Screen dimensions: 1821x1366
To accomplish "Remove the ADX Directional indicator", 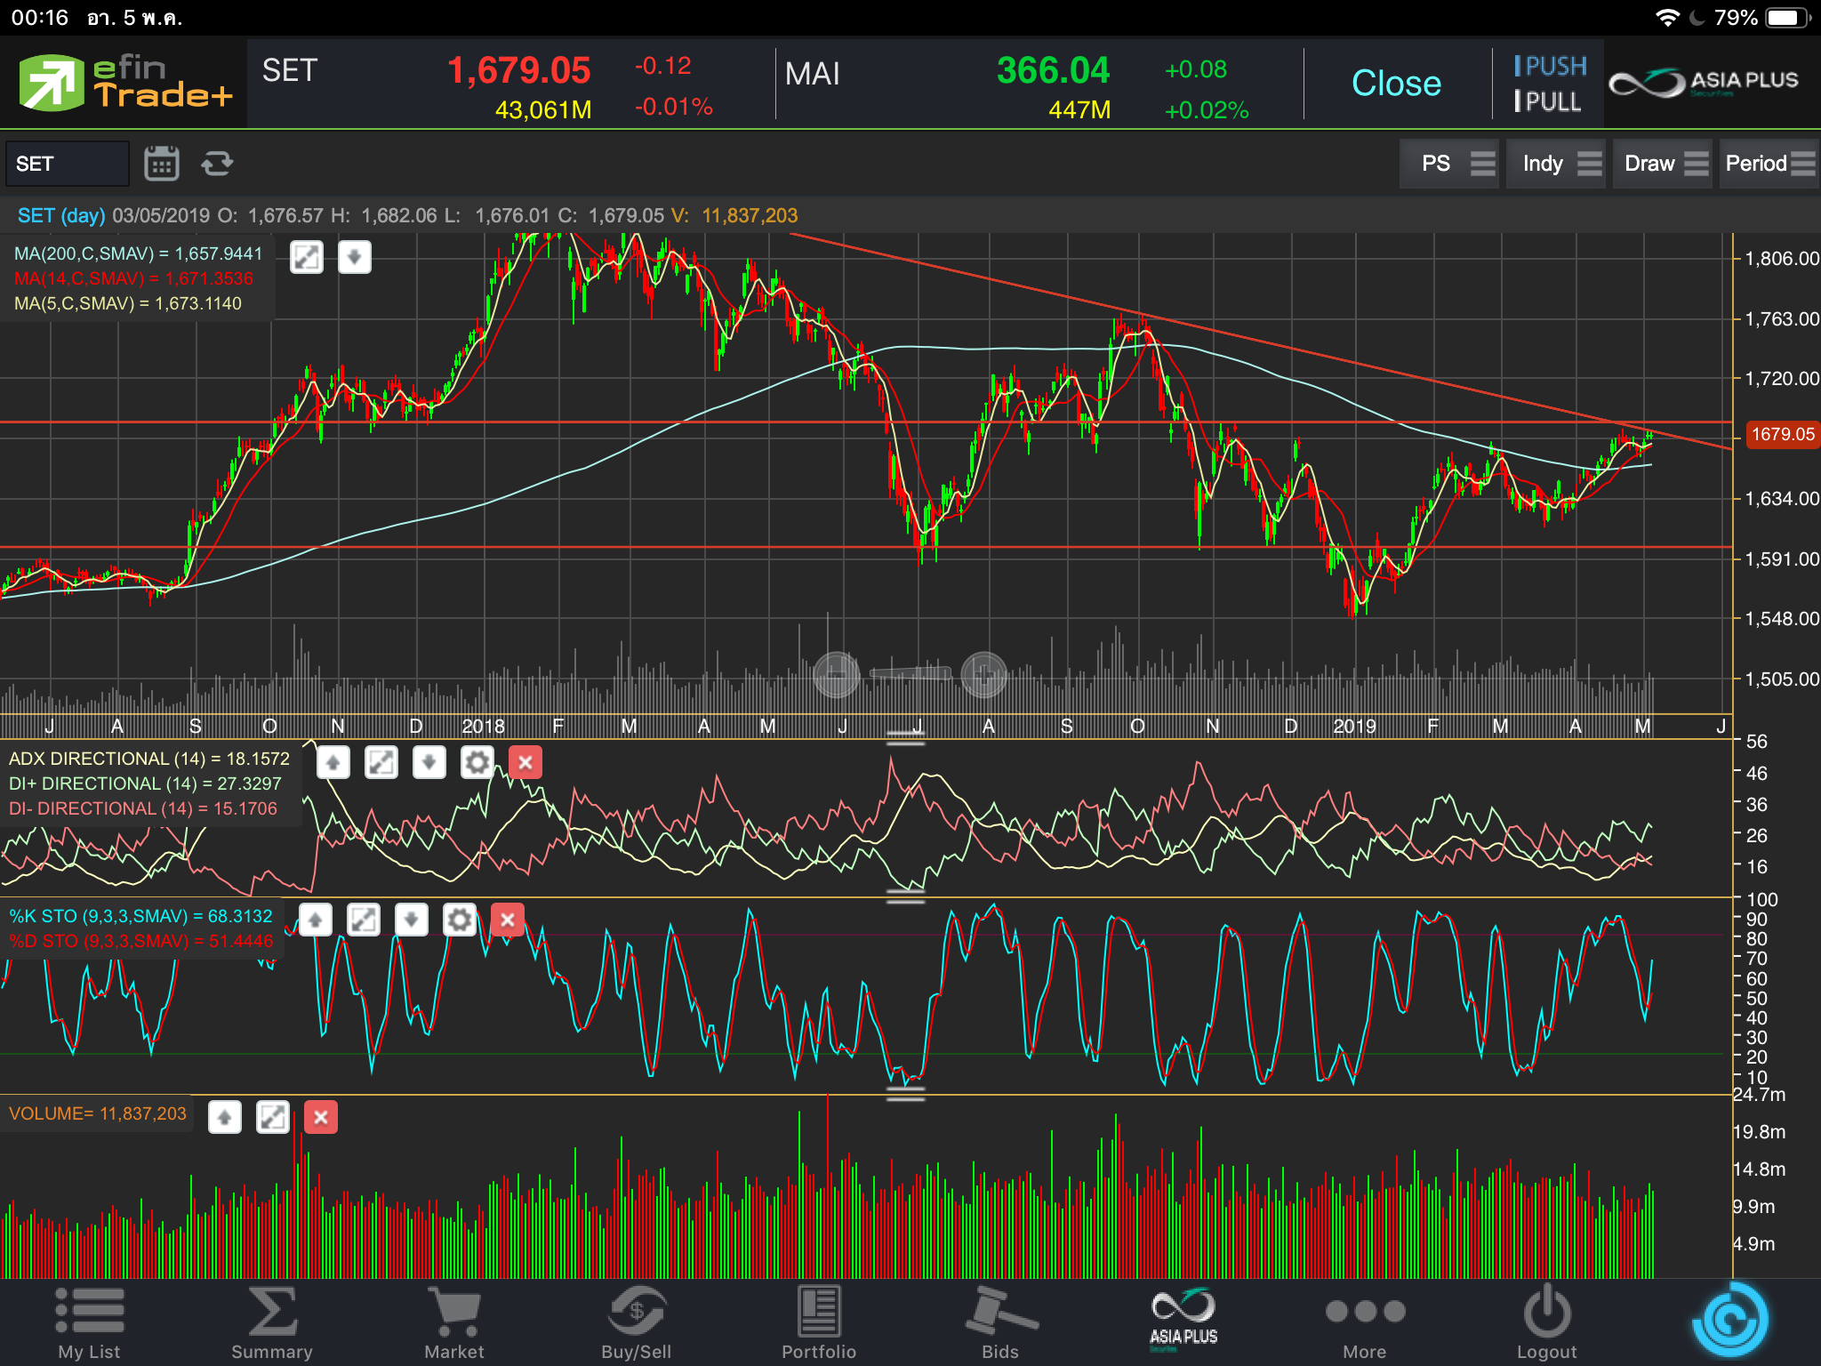I will pos(525,763).
